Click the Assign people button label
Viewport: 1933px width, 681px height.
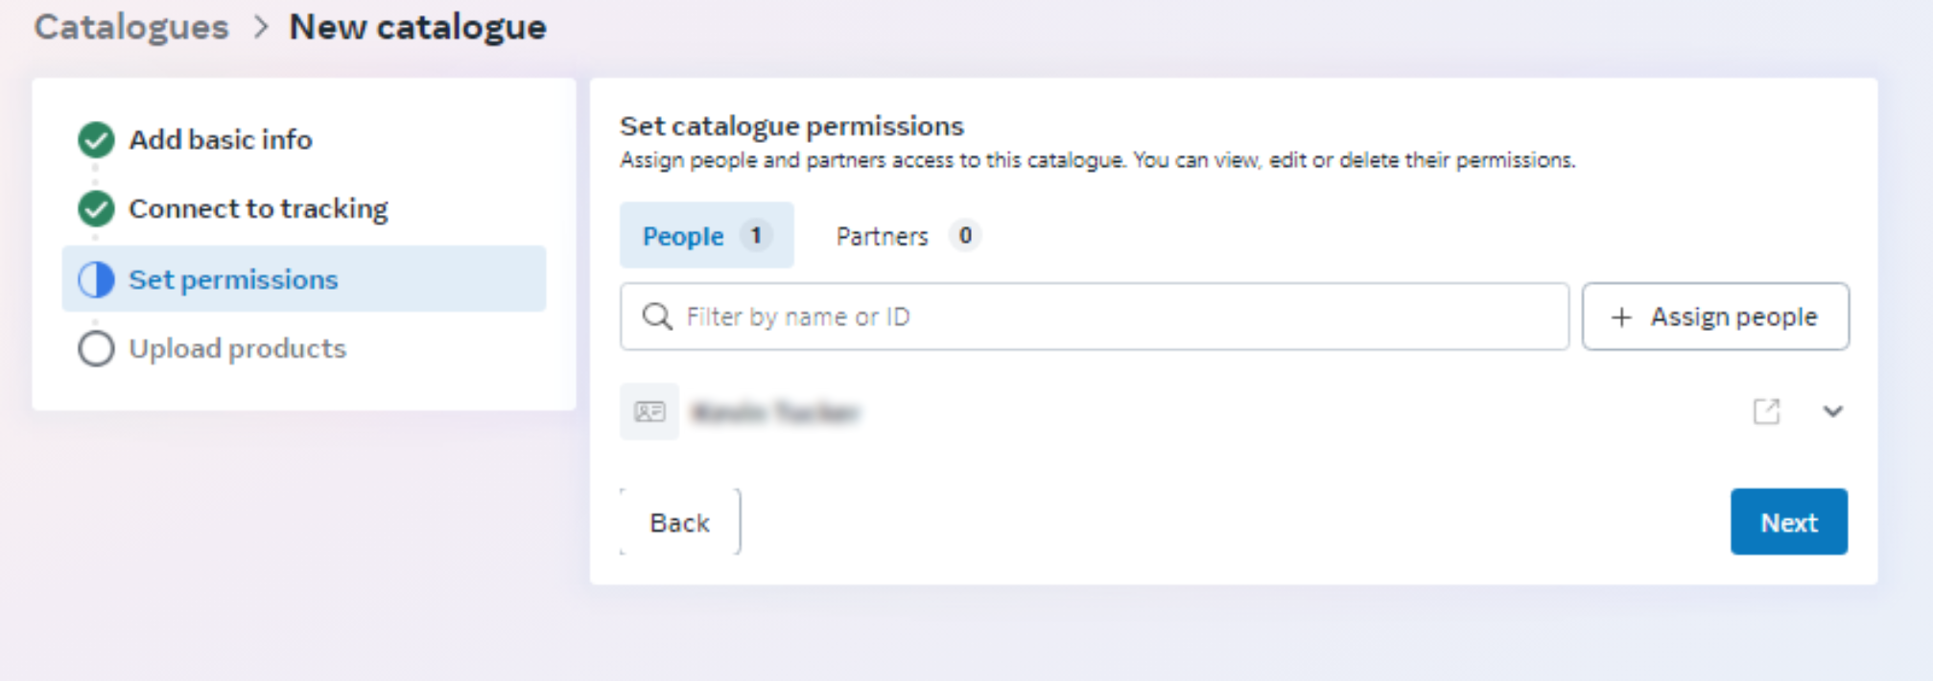1733,317
